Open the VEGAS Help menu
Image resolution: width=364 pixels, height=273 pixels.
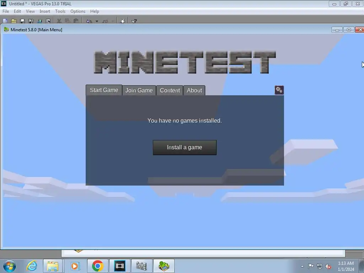95,11
